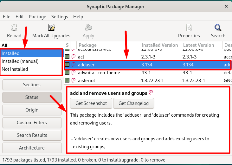Screen dimensions: 232x165
Task: Click the Apply gears icon
Action: pos(88,27)
